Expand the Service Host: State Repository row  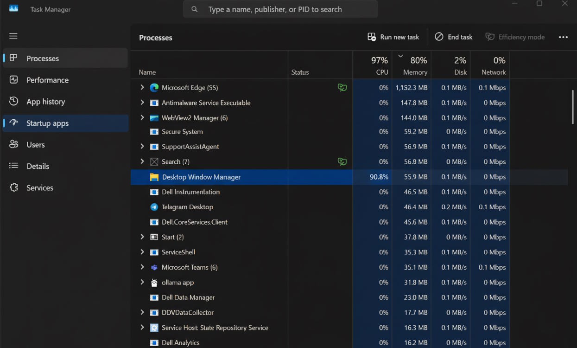[142, 328]
